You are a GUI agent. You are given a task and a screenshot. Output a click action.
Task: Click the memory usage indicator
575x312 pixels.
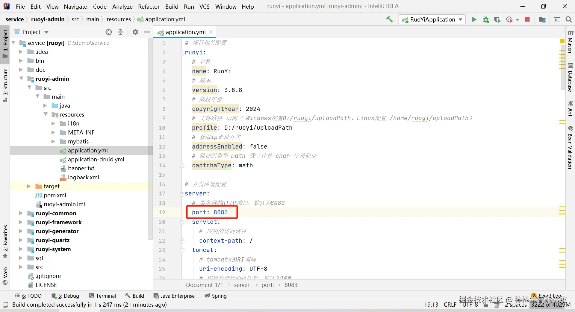[x=551, y=305]
